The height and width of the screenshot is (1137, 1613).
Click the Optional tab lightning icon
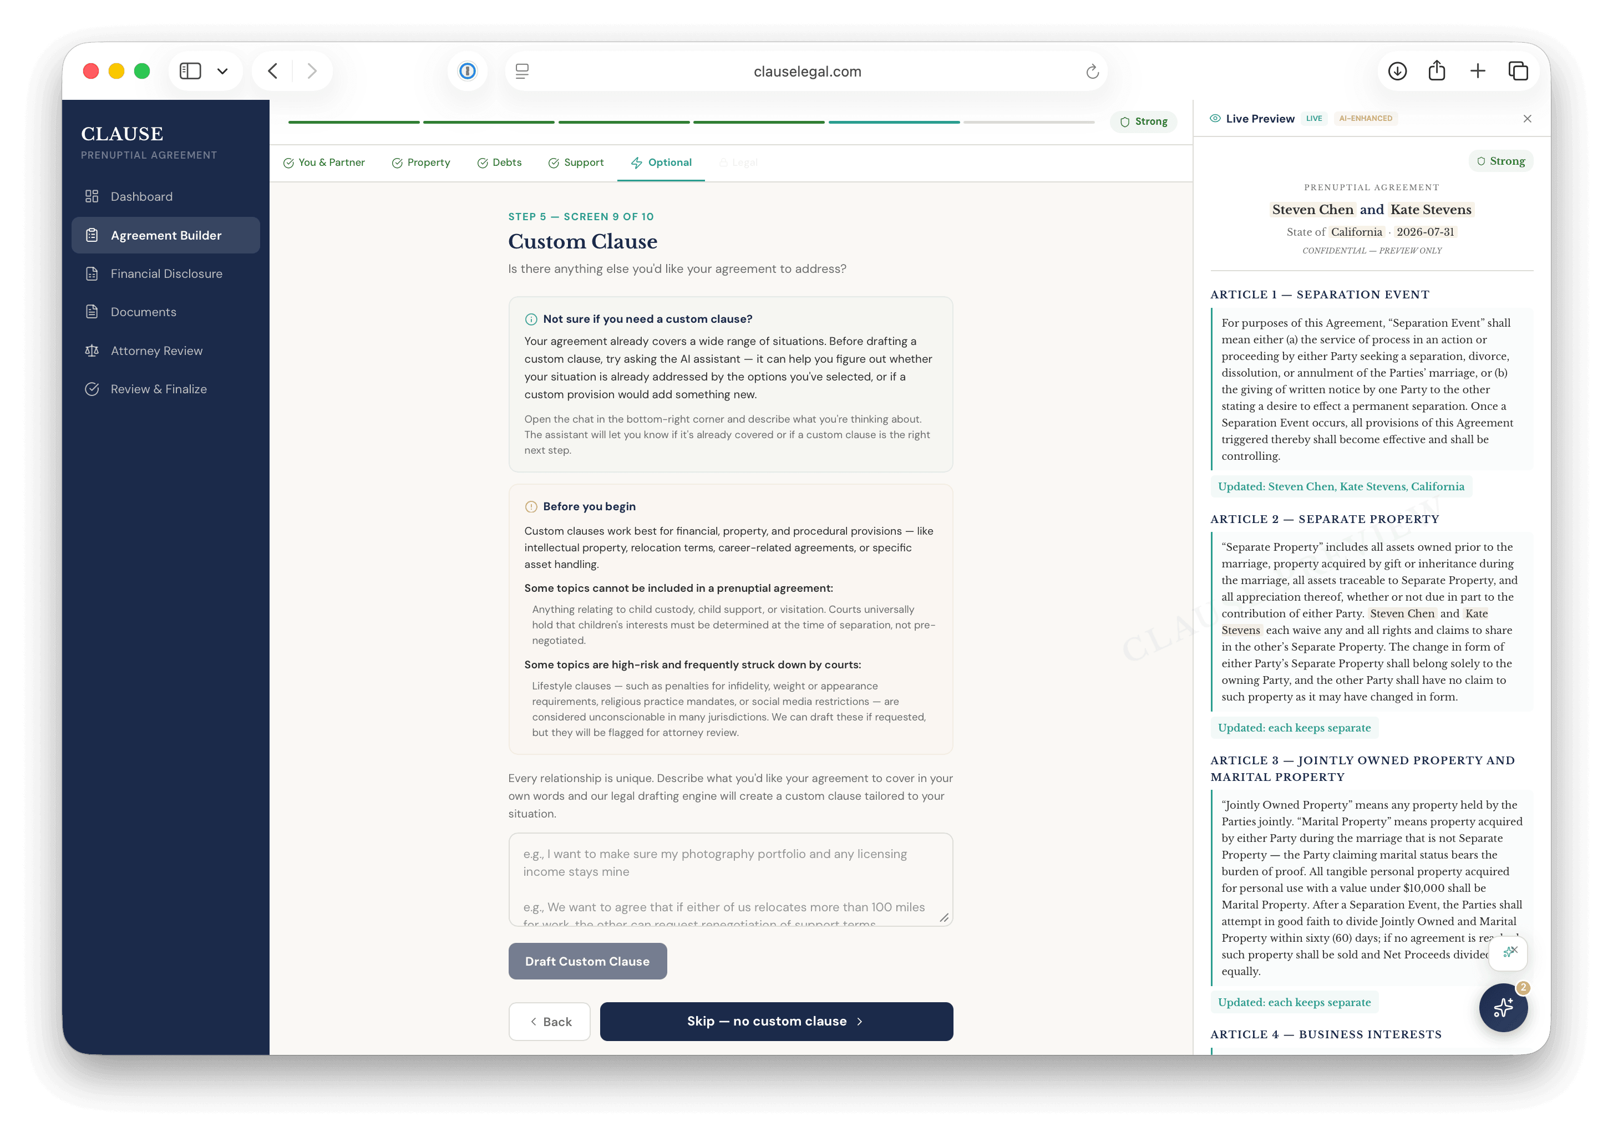(636, 163)
